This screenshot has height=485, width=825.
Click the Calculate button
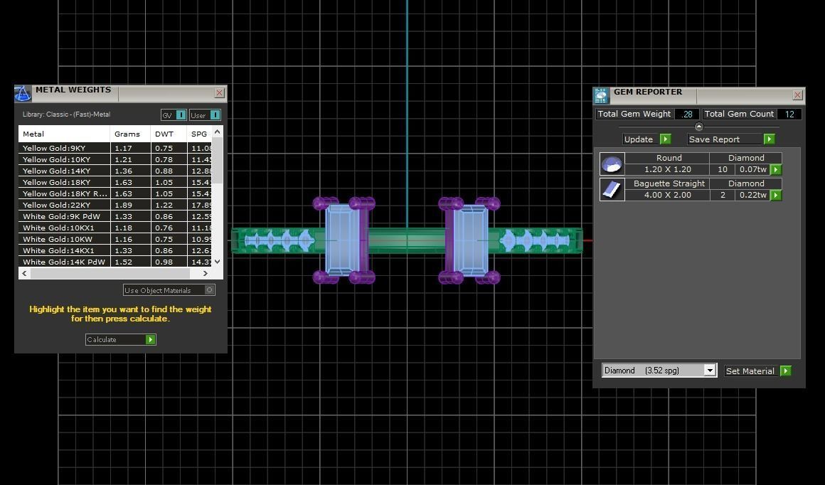121,340
